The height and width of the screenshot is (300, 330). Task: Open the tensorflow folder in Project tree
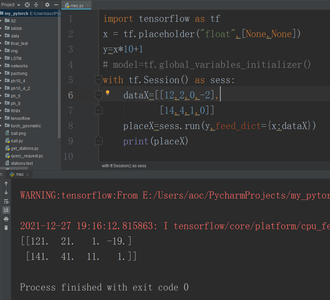20,118
